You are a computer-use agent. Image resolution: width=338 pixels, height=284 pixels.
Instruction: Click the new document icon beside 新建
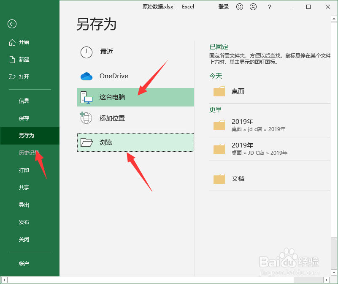point(12,60)
